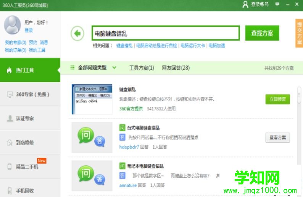Click the 查找方案 search button

pos(262,33)
